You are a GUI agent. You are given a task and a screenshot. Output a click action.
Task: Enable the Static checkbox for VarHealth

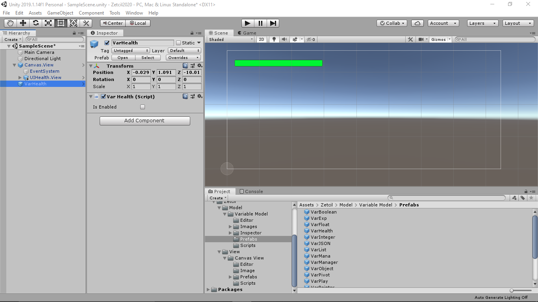(x=178, y=42)
